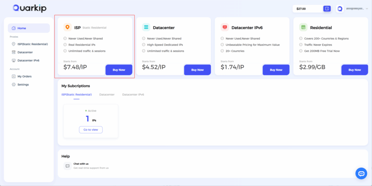Click 'High-Speed Dedicated IPs' feature text
This screenshot has height=186, width=372.
(165, 45)
